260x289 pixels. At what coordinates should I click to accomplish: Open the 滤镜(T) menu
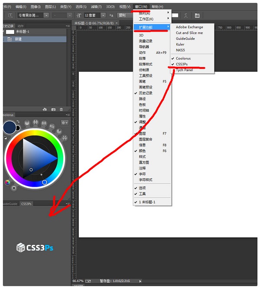coord(96,7)
